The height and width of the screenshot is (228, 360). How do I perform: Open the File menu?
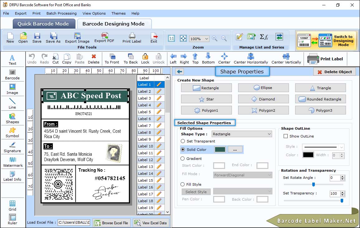point(6,13)
